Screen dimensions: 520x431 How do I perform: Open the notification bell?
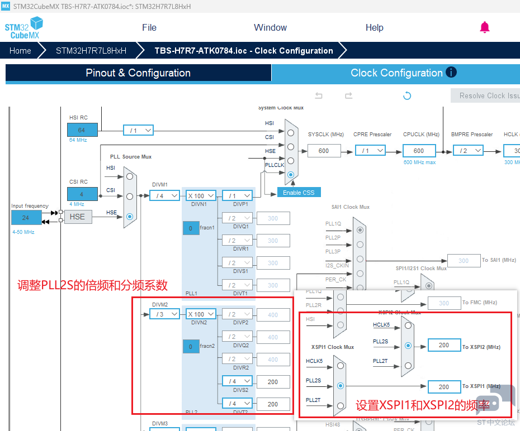click(485, 27)
